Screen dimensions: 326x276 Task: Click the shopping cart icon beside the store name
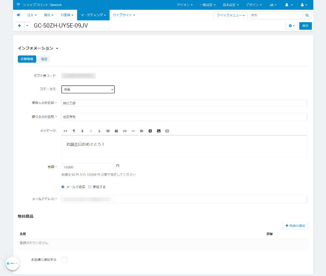click(x=18, y=4)
